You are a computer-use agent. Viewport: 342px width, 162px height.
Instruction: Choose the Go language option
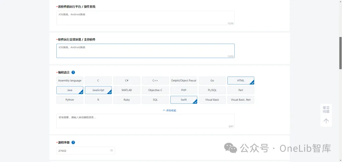coord(212,81)
